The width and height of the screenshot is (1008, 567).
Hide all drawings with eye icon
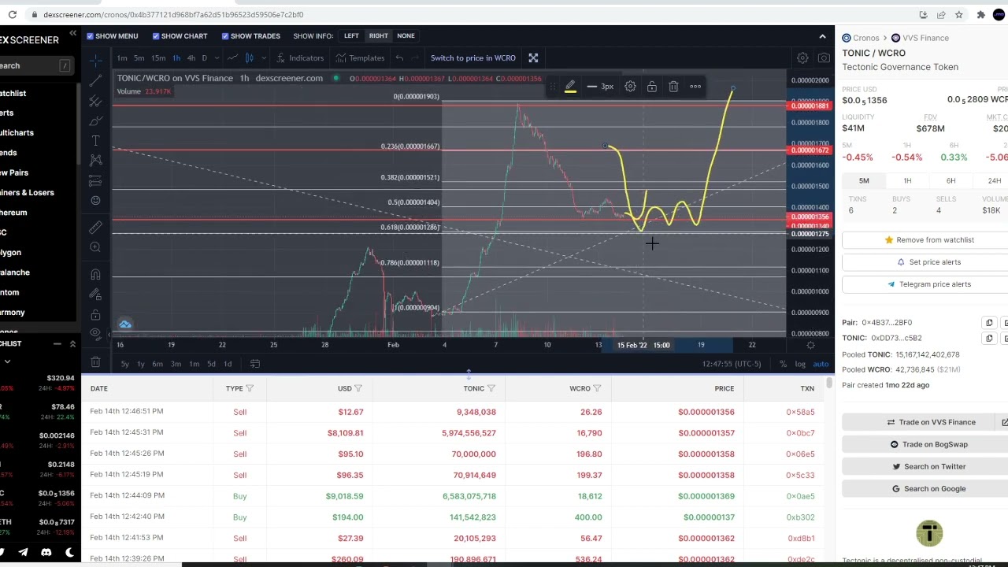pyautogui.click(x=95, y=333)
